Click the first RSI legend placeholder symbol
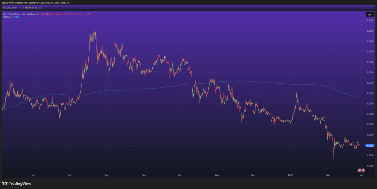The image size is (377, 189). pyautogui.click(x=33, y=8)
